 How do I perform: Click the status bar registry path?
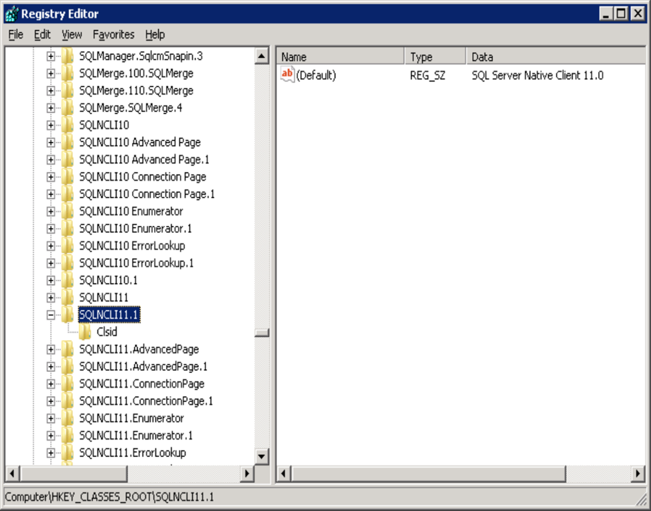pos(109,497)
